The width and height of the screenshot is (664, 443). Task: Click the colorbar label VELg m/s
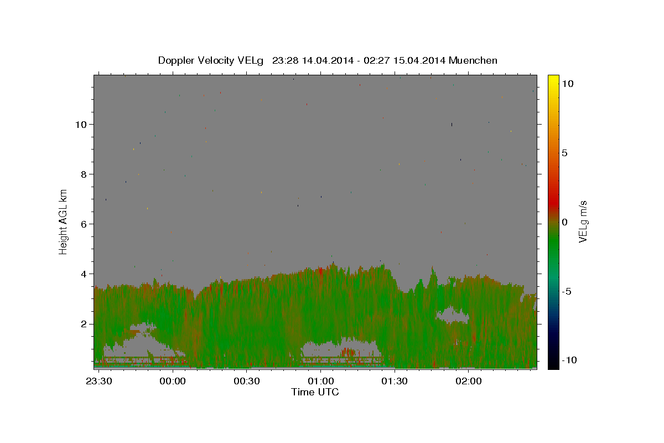[583, 222]
